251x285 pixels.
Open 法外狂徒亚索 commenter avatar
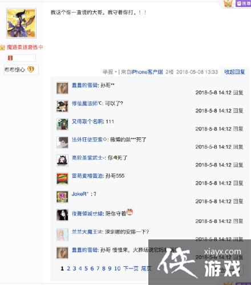tap(62, 142)
